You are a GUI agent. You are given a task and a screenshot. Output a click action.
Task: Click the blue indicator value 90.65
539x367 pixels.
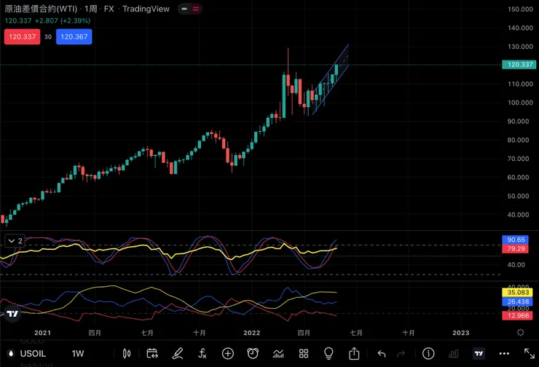[515, 240]
